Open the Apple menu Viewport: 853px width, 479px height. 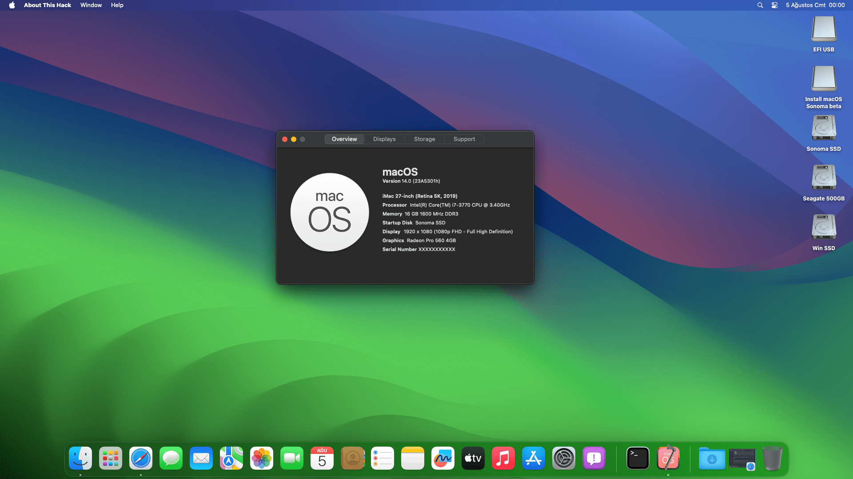pyautogui.click(x=12, y=5)
